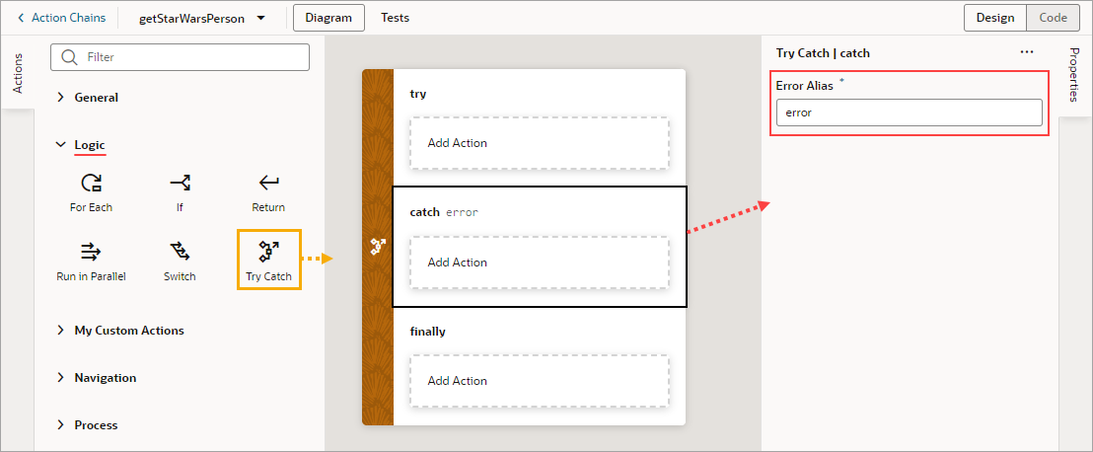Select the For Each action icon
1093x452 pixels.
91,183
